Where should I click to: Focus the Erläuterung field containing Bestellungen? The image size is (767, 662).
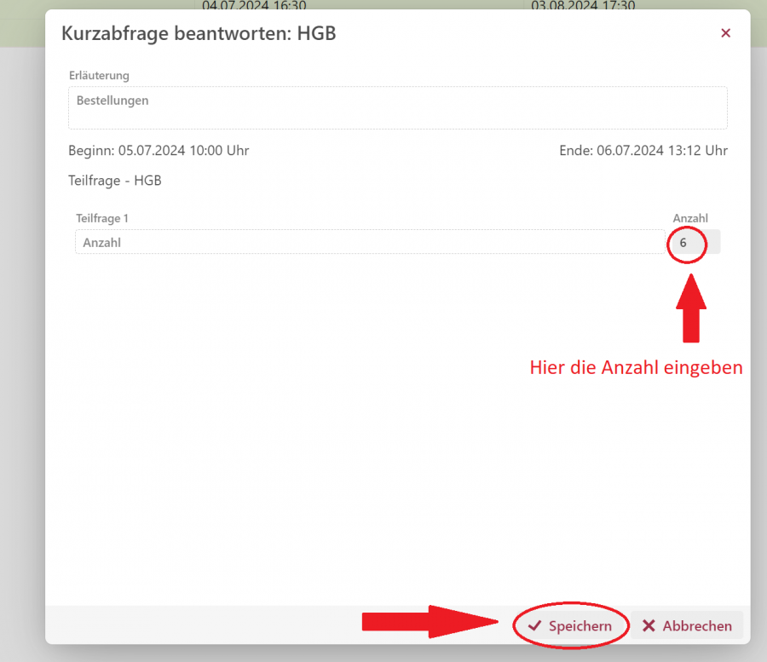(397, 107)
